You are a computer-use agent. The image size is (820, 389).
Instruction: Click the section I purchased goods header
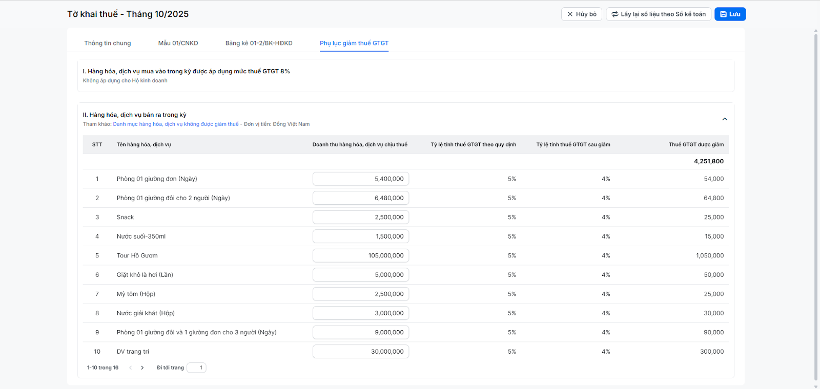pos(187,72)
